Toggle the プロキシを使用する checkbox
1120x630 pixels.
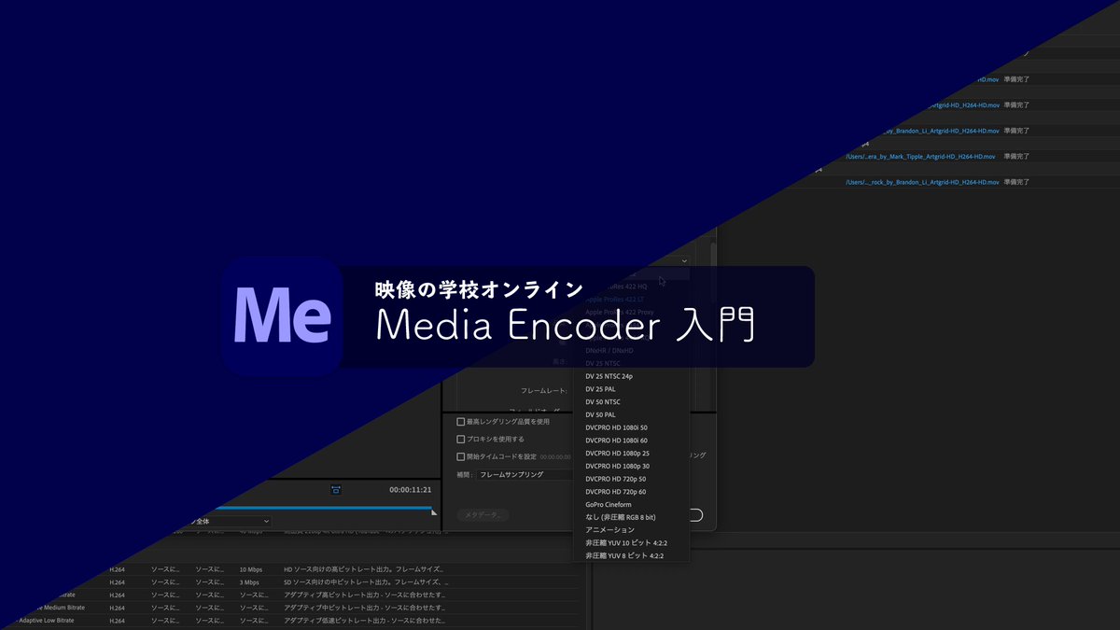(x=460, y=439)
